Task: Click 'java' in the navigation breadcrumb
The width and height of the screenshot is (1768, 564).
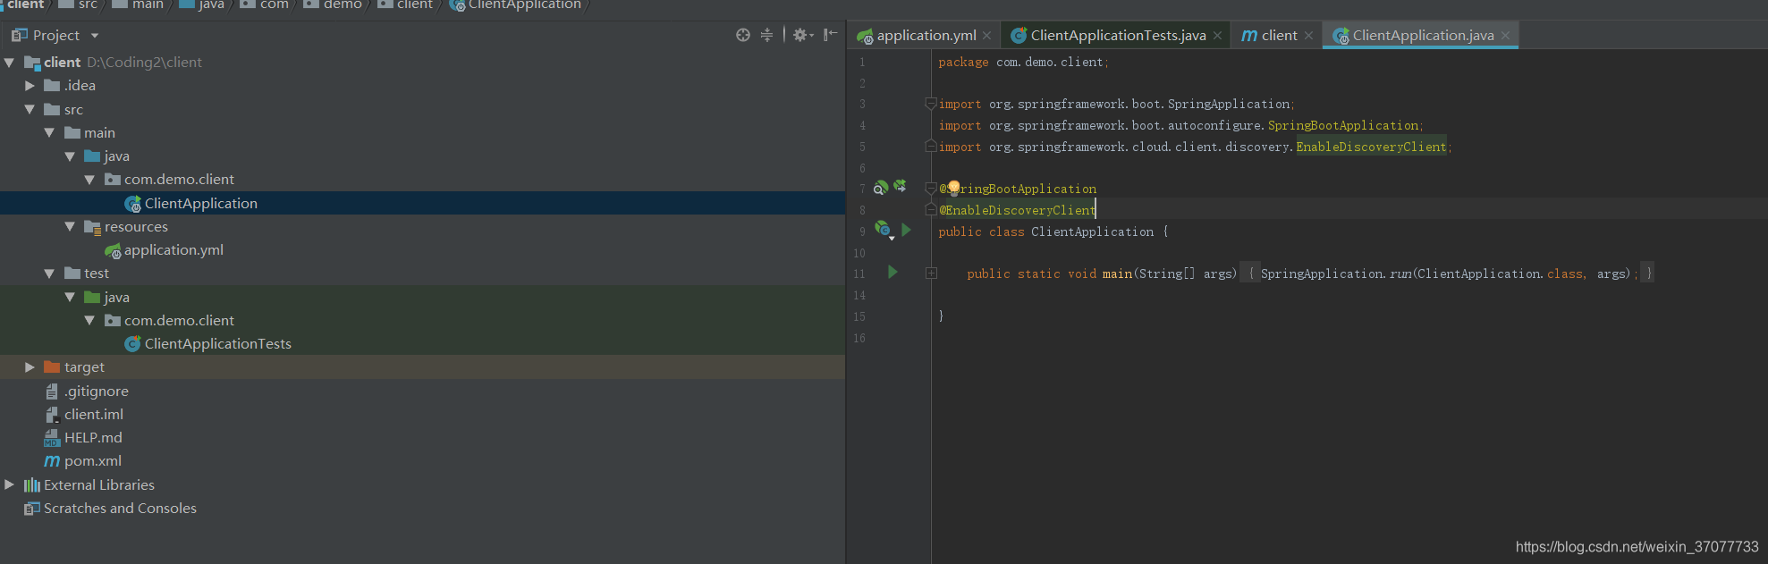Action: pos(211,4)
